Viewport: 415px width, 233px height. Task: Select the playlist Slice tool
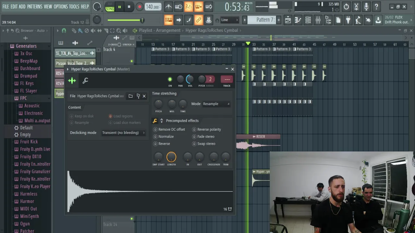coord(106,30)
